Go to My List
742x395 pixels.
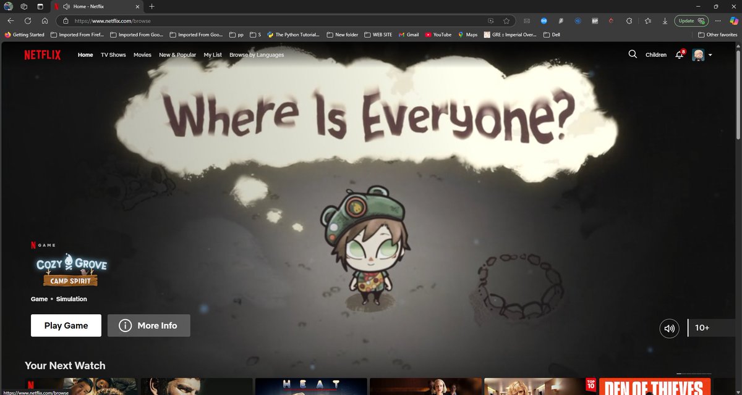(x=213, y=55)
